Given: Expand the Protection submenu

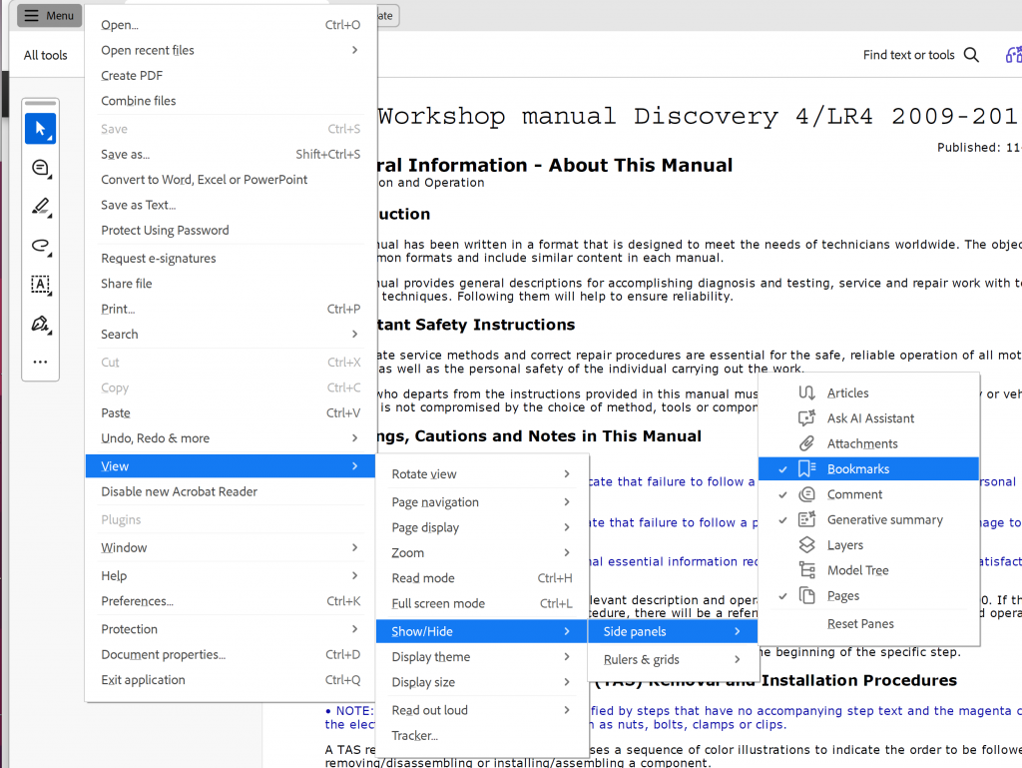Looking at the screenshot, I should tap(231, 629).
